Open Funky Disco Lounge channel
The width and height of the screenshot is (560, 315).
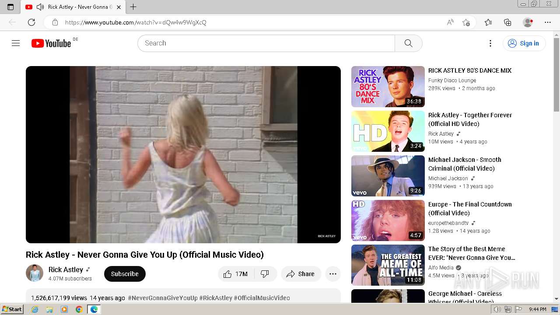(452, 80)
